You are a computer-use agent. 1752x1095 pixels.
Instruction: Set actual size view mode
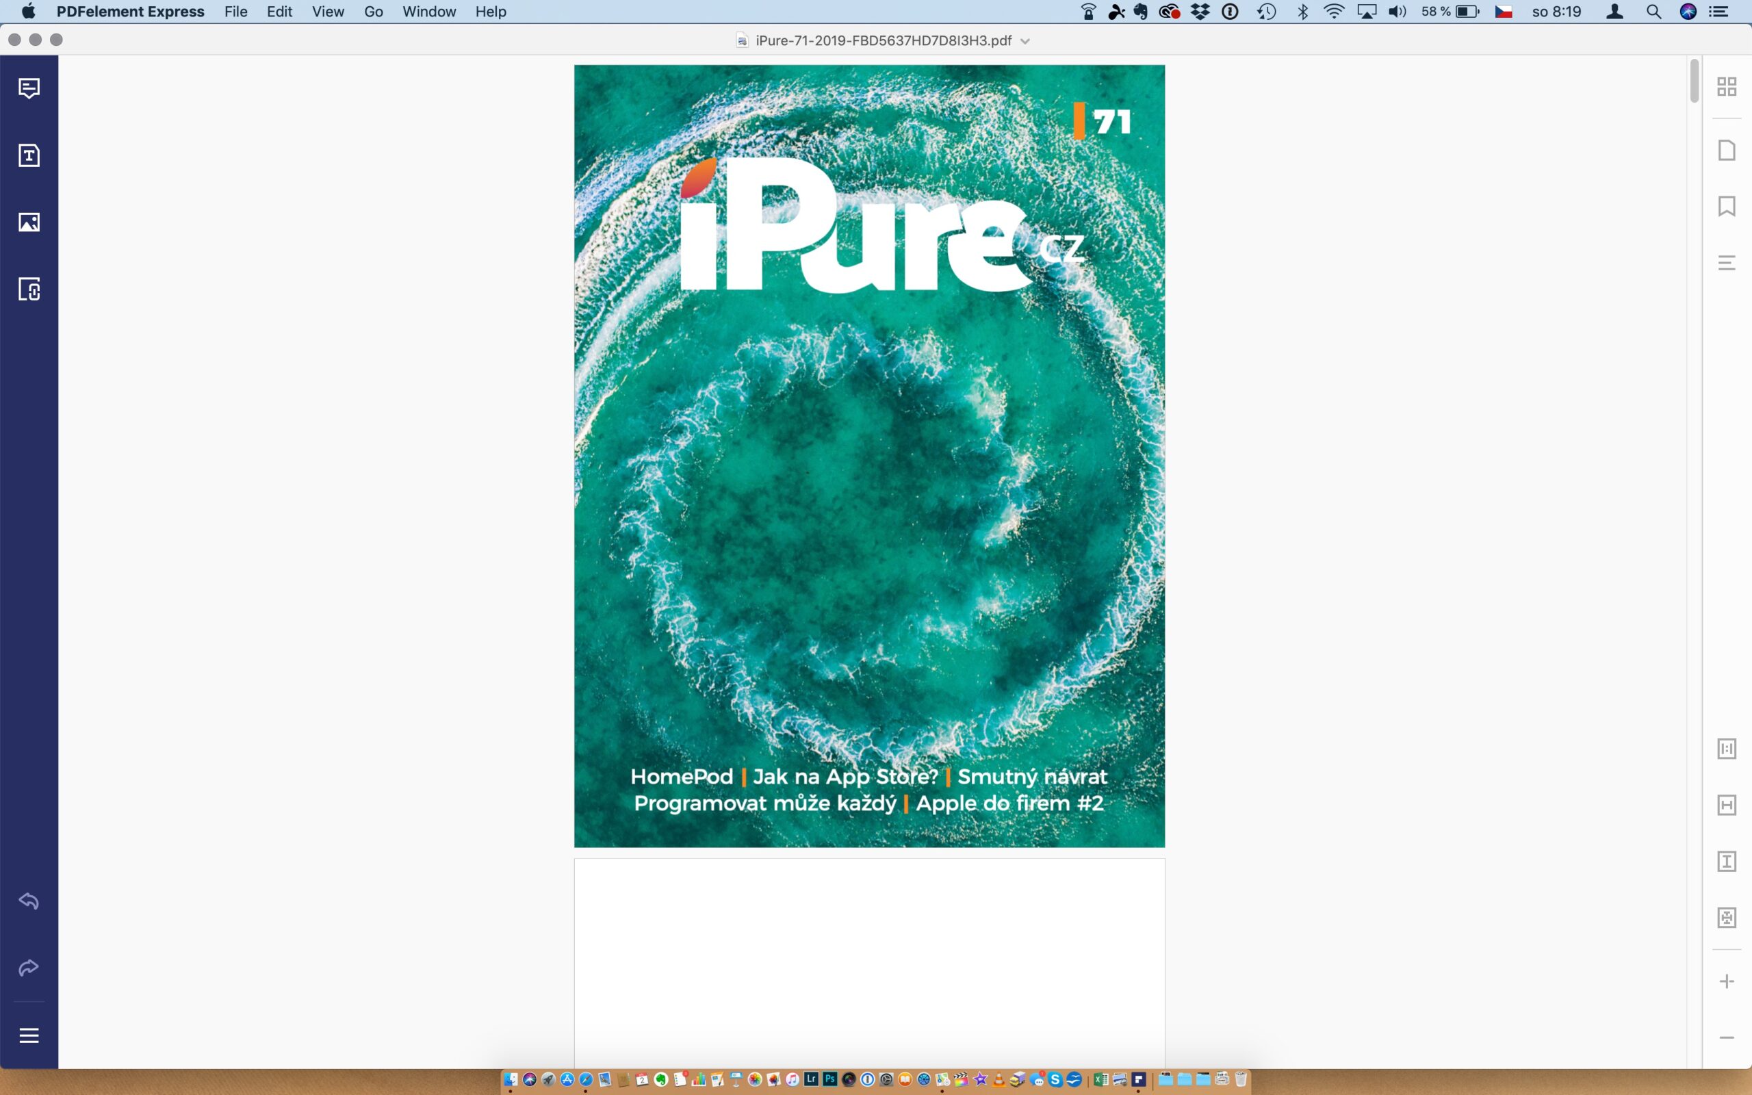(x=1727, y=749)
